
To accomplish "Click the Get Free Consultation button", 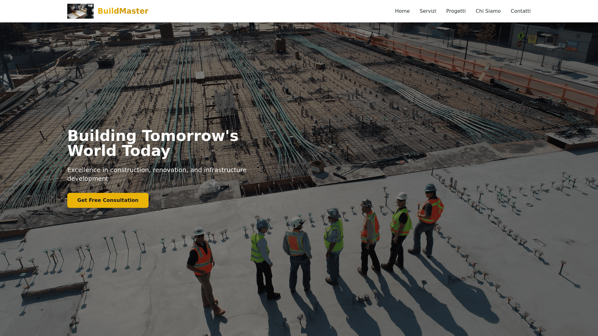I will (x=108, y=200).
